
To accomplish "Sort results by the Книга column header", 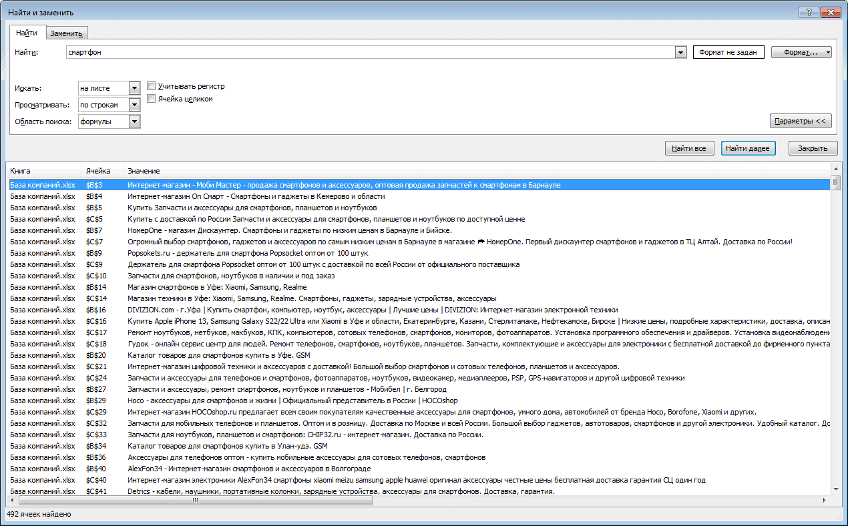I will point(43,171).
